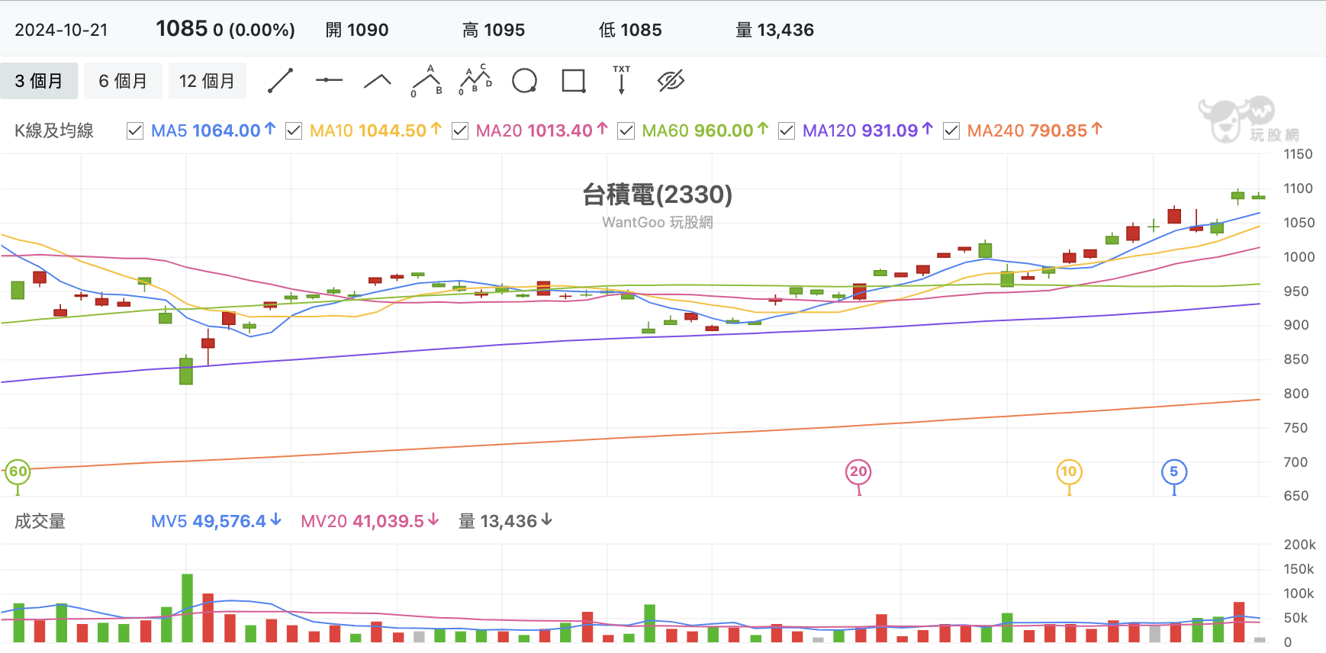Click the MA5 1064.00 value label
The height and width of the screenshot is (653, 1326).
coord(213,130)
